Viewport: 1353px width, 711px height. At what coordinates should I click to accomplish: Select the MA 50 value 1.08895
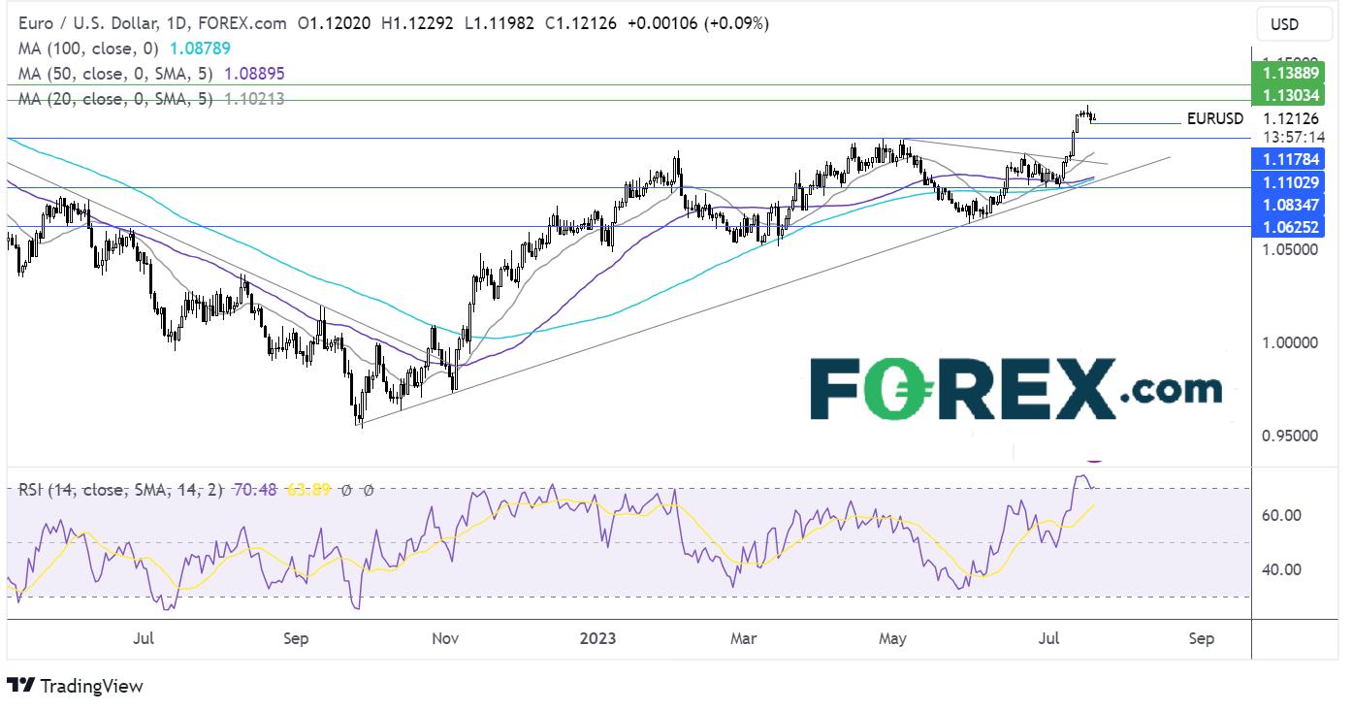(x=255, y=74)
